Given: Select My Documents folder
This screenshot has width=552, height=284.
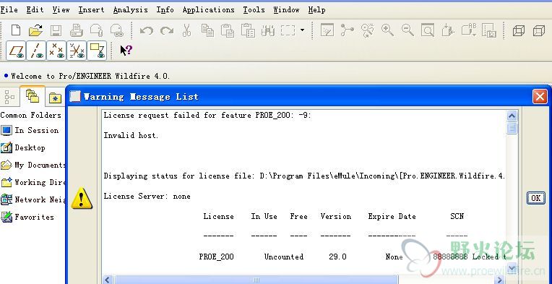Looking at the screenshot, I should [x=33, y=165].
